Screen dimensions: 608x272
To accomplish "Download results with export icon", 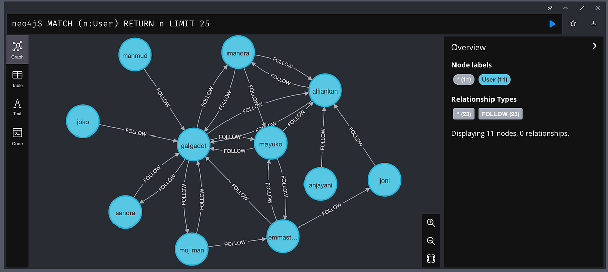I will 593,23.
